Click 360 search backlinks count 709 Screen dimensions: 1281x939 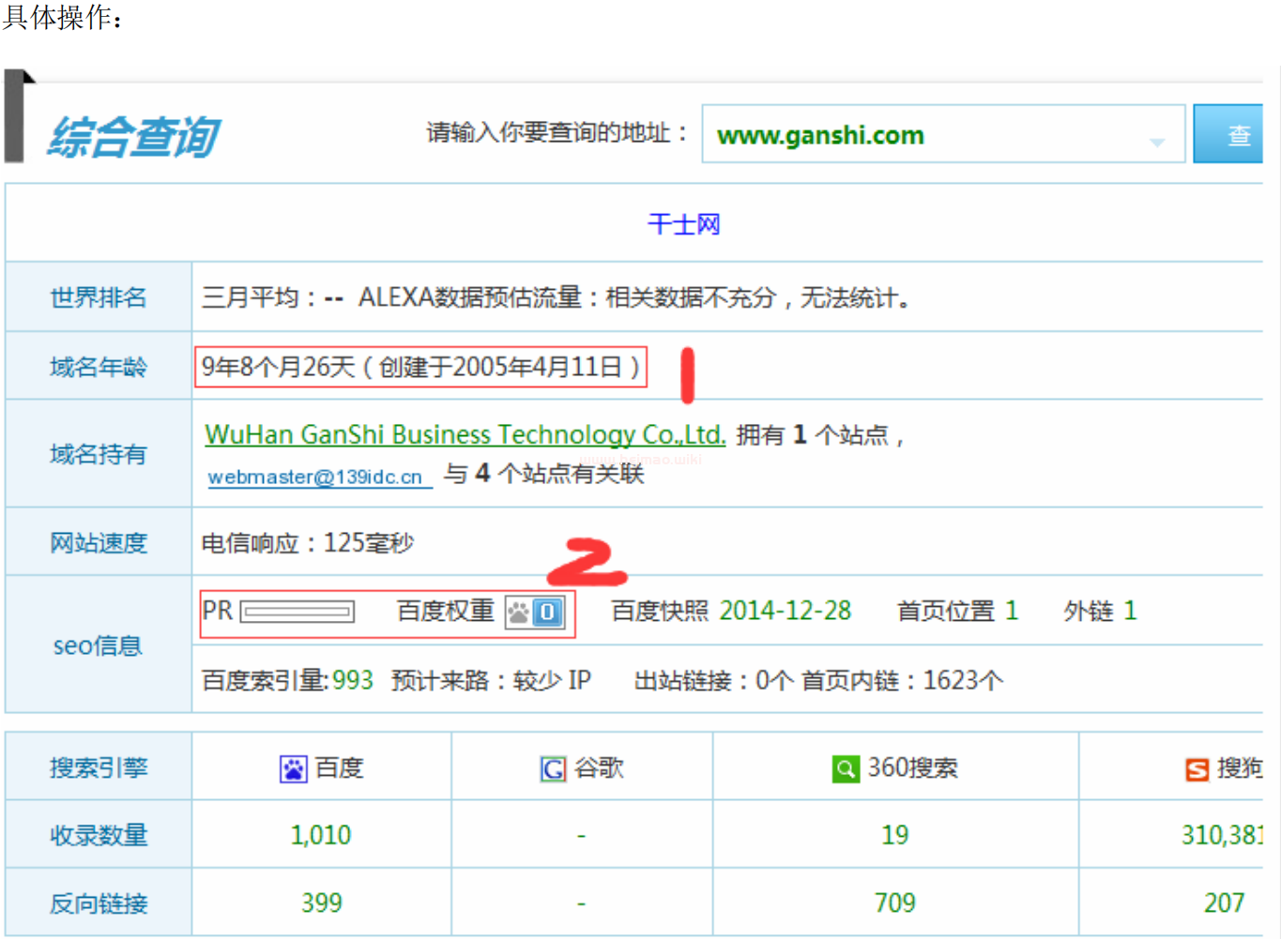[894, 903]
